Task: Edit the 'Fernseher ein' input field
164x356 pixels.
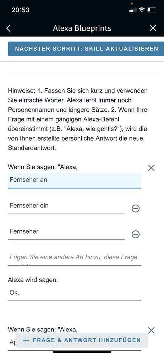Action: click(66, 206)
